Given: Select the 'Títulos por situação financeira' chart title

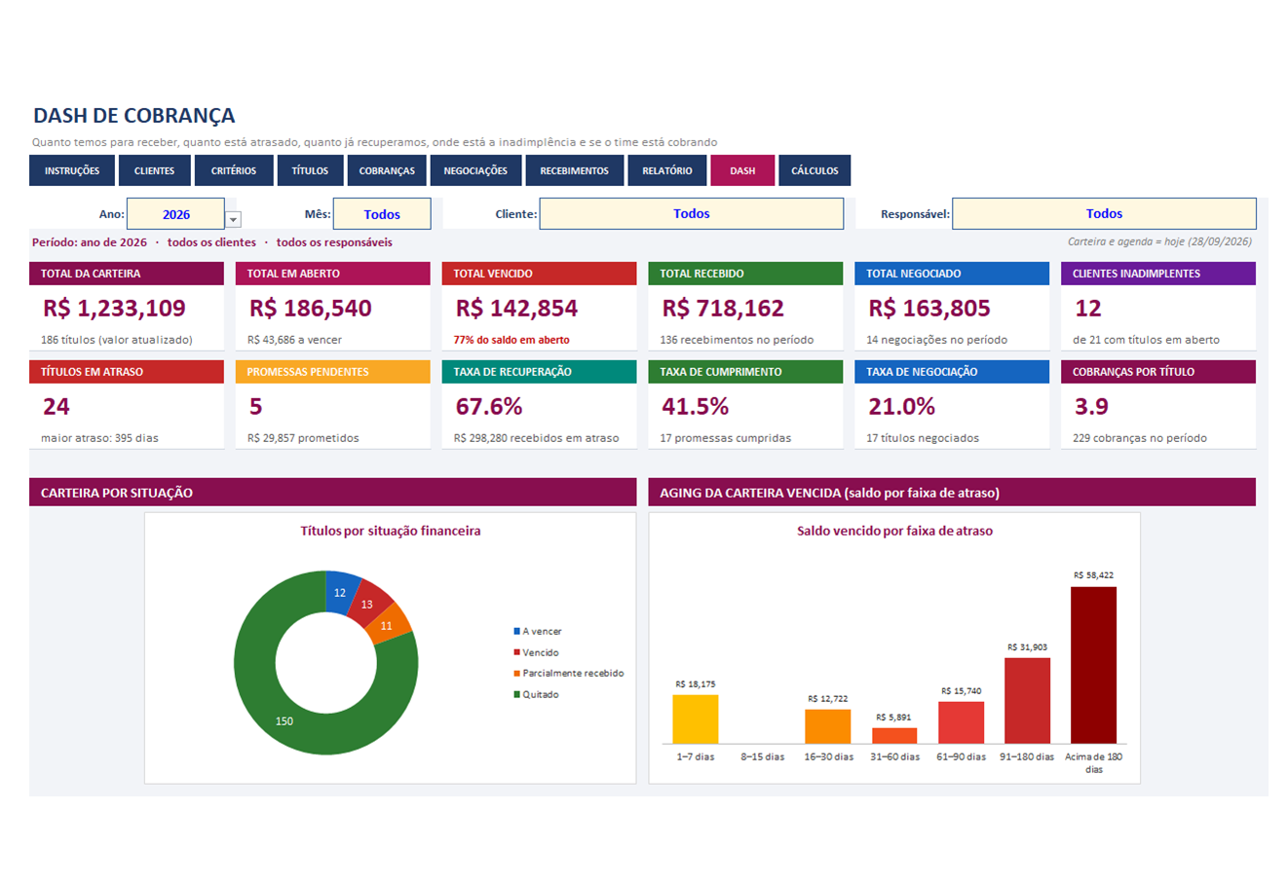Looking at the screenshot, I should 391,532.
